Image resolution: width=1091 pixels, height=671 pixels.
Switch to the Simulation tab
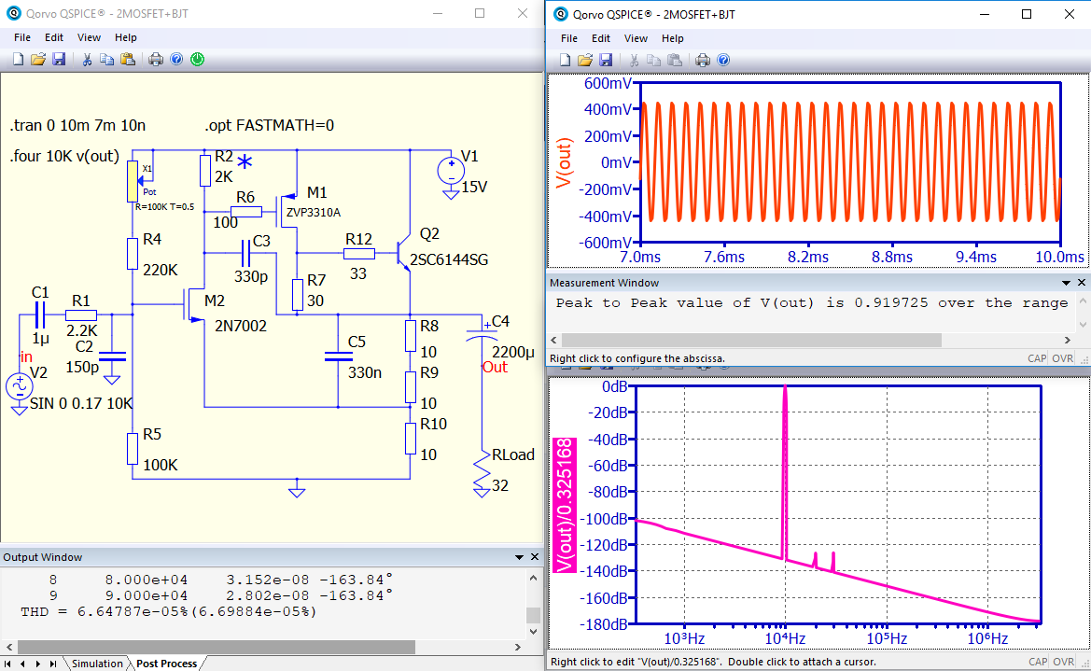click(97, 664)
